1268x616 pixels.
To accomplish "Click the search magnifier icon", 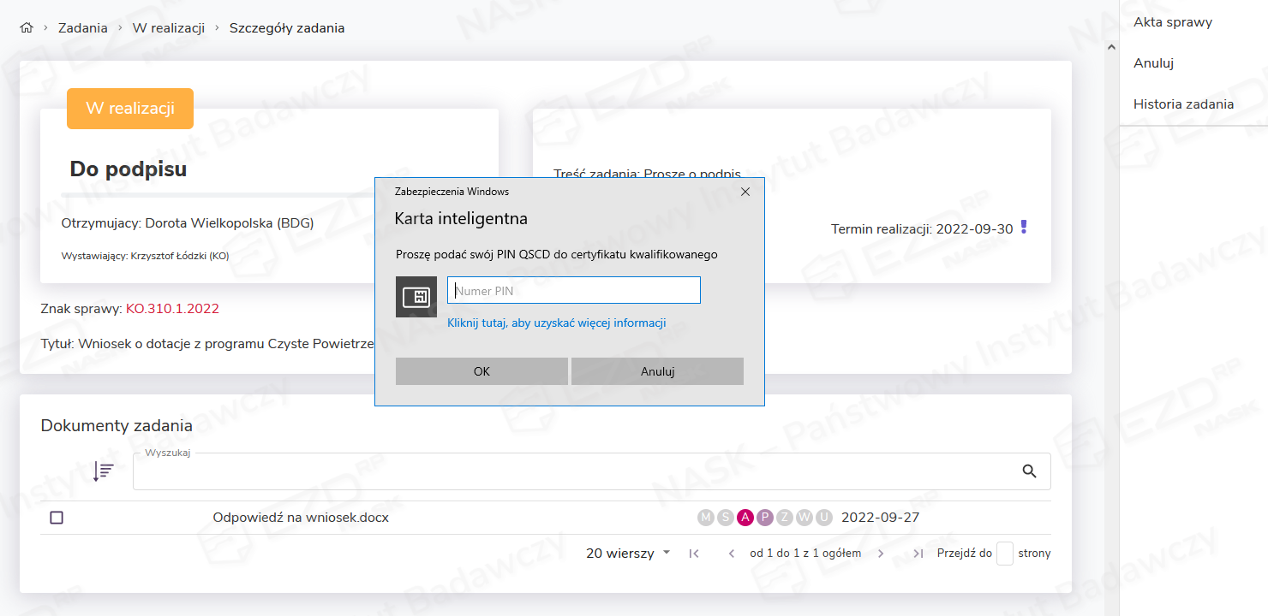I will (1030, 471).
